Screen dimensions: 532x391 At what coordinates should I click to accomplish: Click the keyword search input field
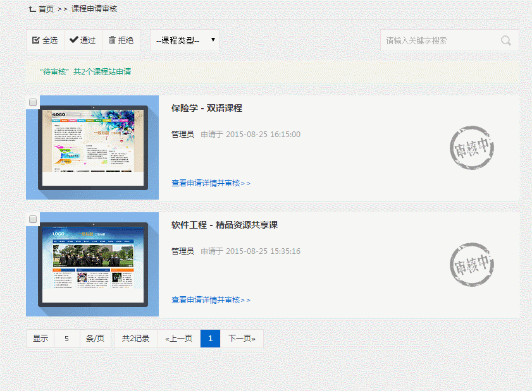[x=440, y=40]
